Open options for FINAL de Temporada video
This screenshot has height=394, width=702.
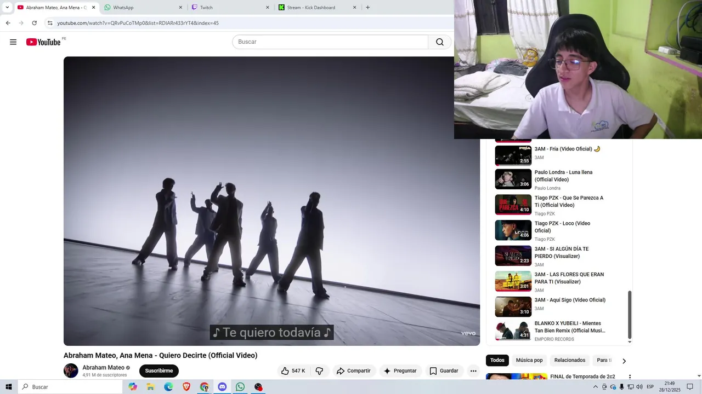point(630,377)
